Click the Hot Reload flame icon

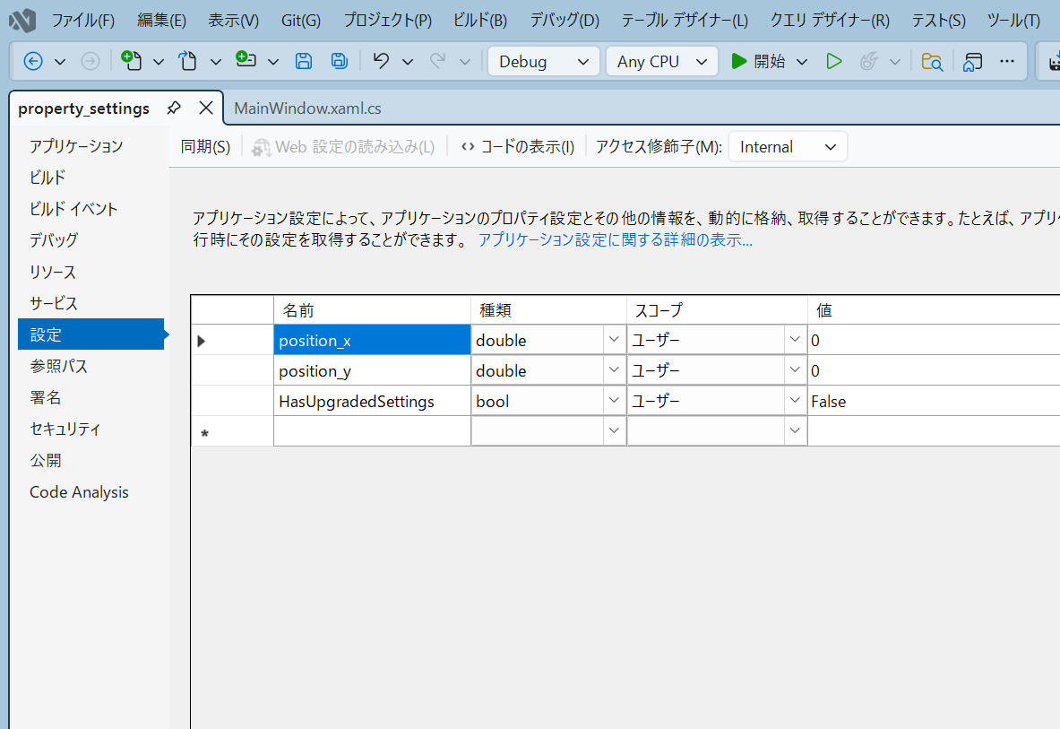pos(868,62)
